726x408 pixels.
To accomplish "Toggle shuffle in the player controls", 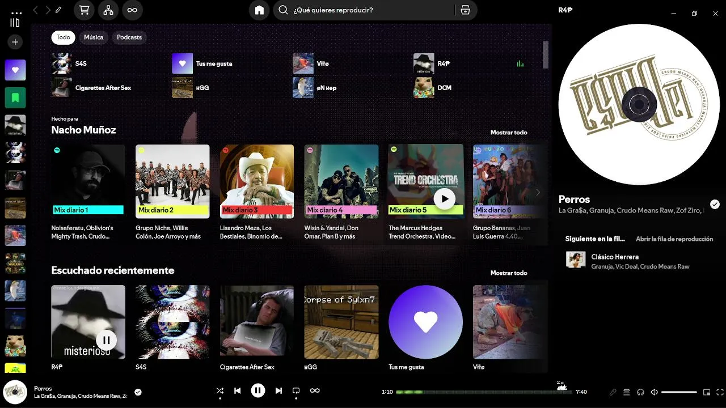I will coord(220,390).
